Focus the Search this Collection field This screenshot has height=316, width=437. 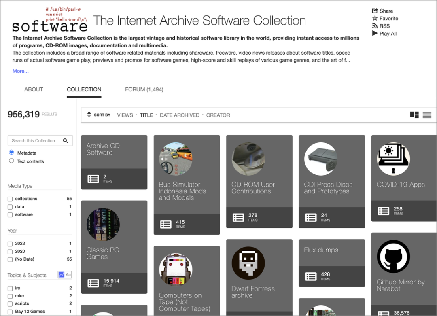pos(40,141)
